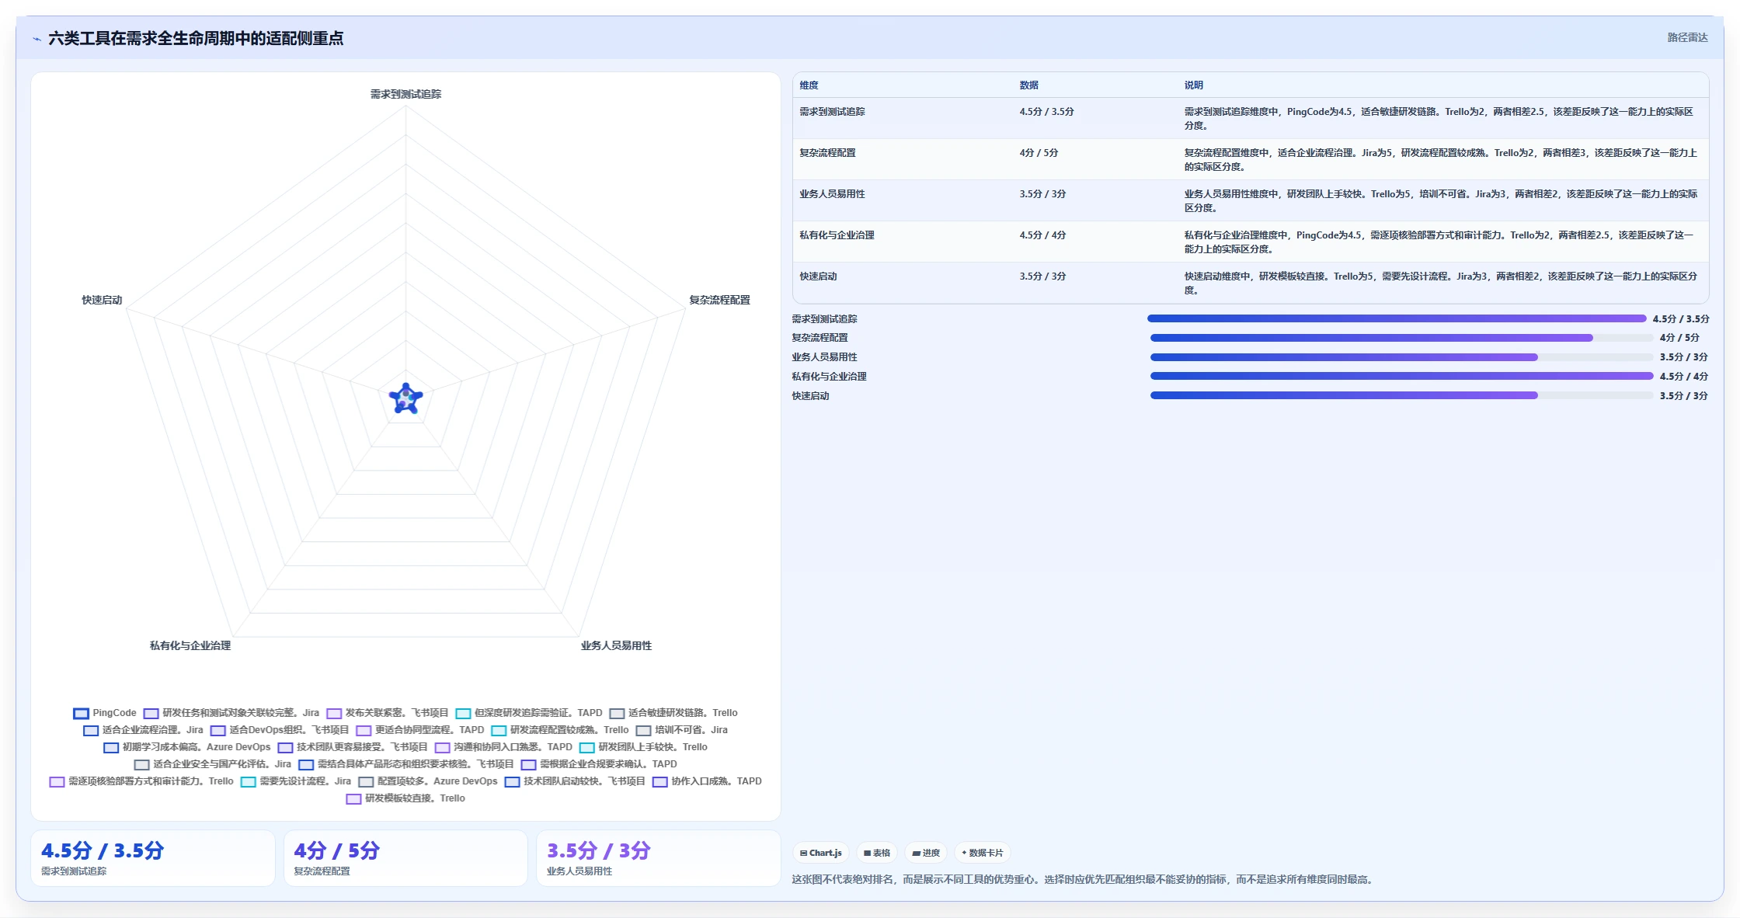Hide legend series 更适合协同型流程。TAPD
Image resolution: width=1740 pixels, height=918 pixels.
[420, 730]
